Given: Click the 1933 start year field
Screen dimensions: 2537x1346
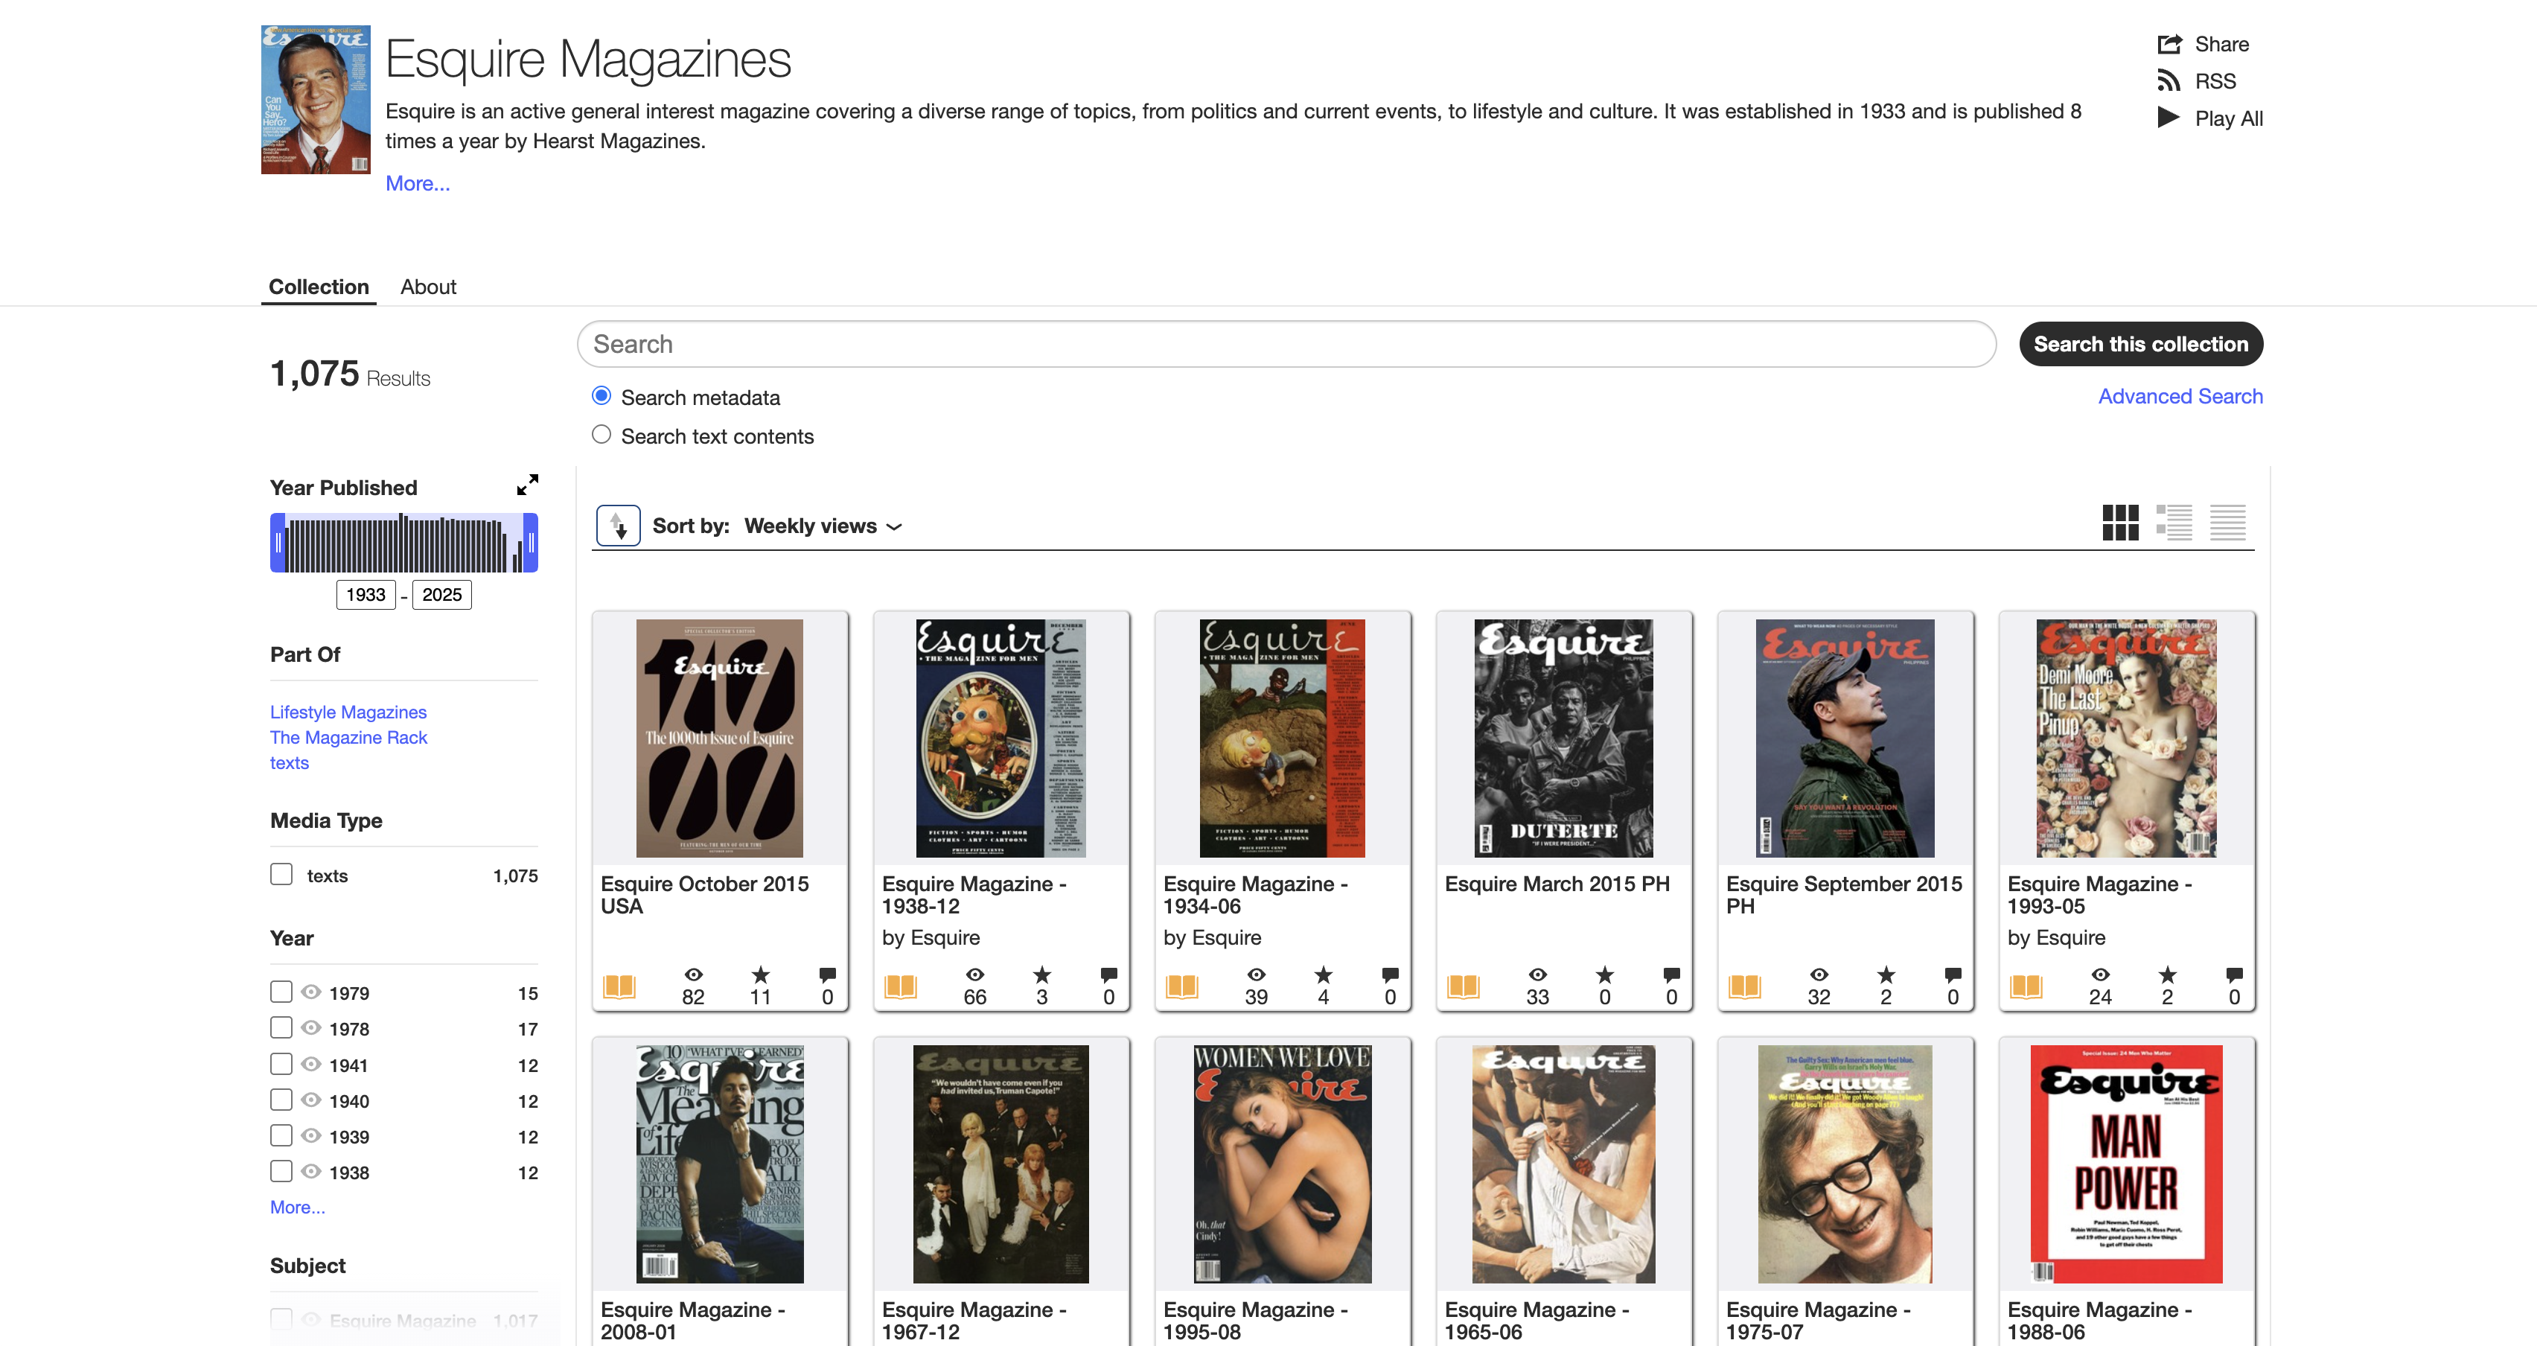Looking at the screenshot, I should (366, 595).
